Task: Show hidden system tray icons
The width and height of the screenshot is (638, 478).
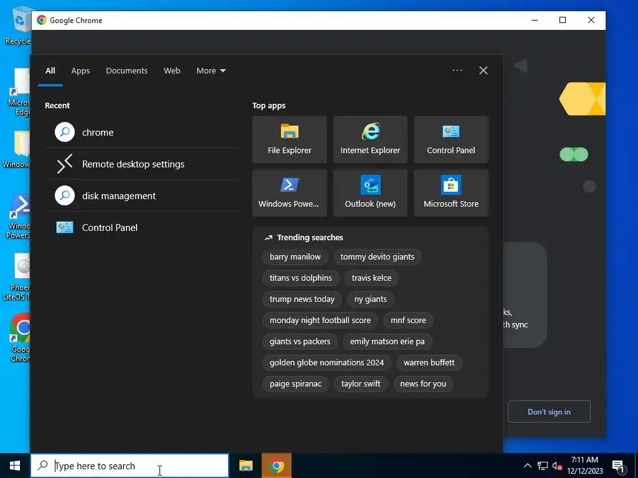Action: (527, 466)
